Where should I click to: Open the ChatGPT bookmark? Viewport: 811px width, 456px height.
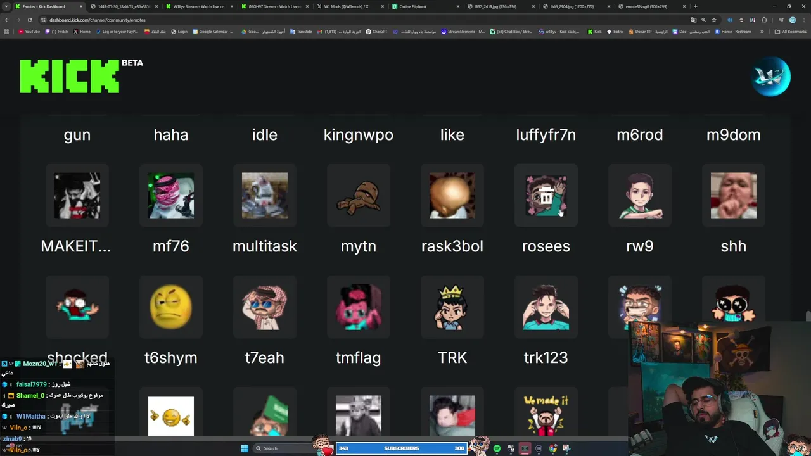(377, 32)
